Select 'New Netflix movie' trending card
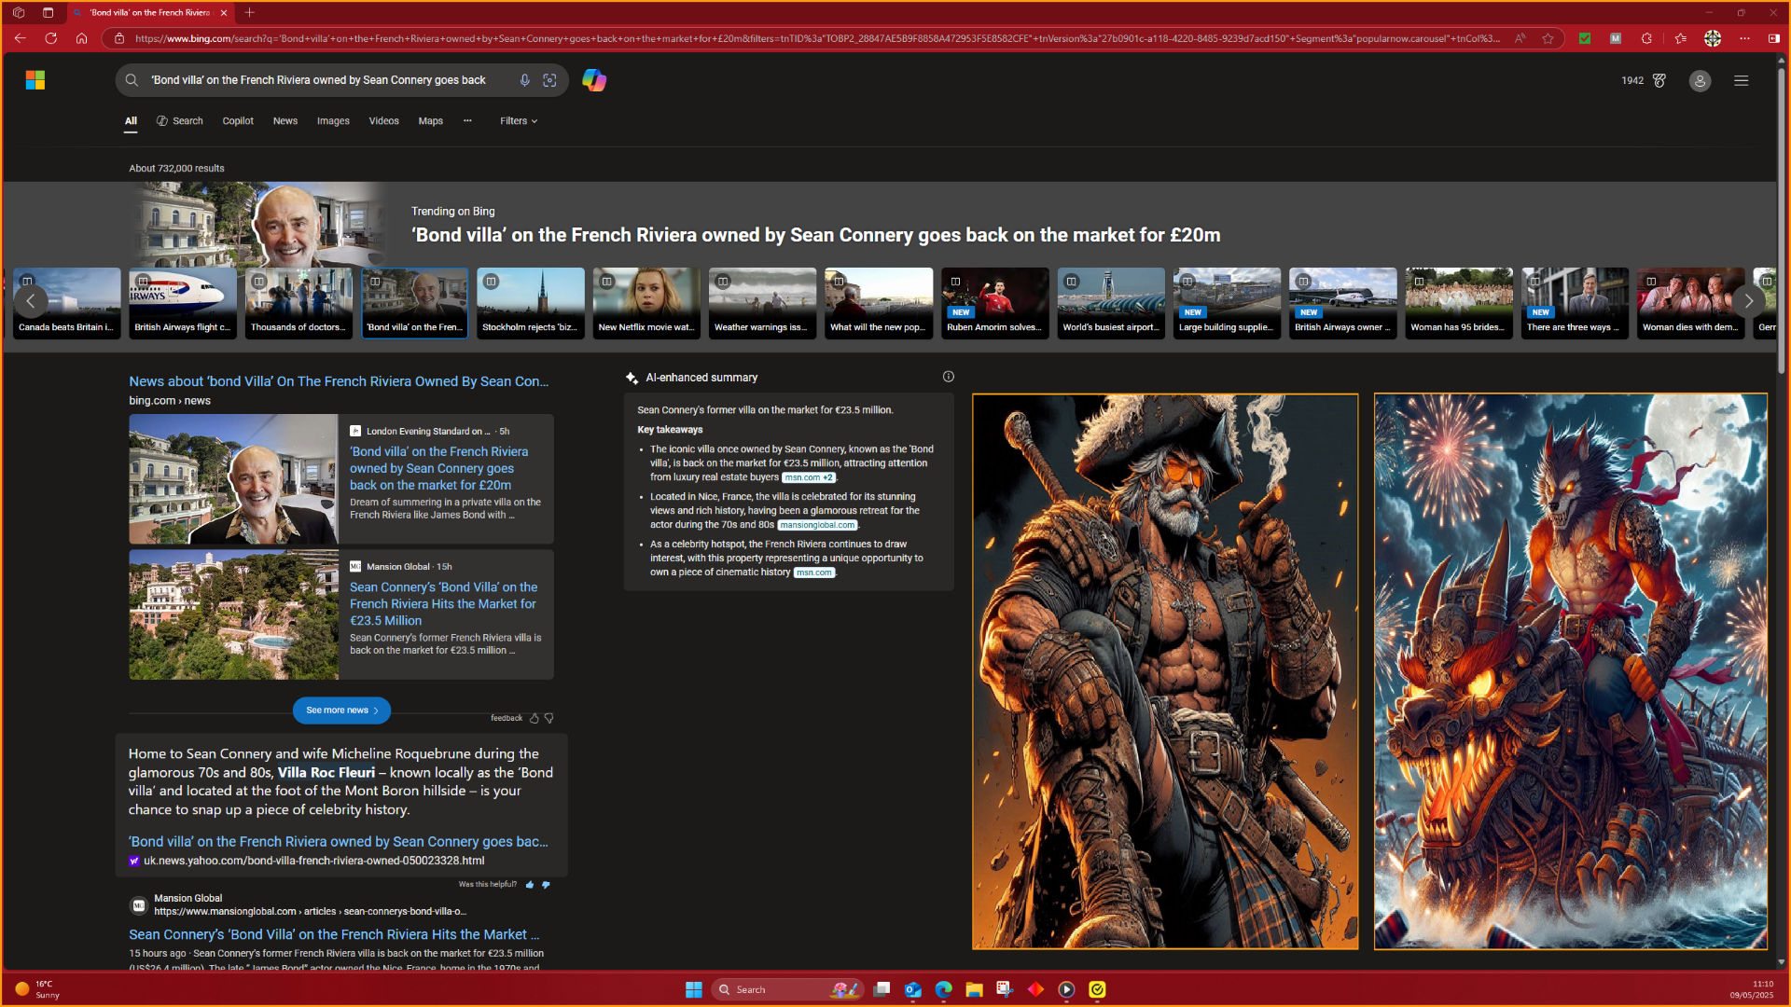Viewport: 1791px width, 1007px height. [x=646, y=303]
